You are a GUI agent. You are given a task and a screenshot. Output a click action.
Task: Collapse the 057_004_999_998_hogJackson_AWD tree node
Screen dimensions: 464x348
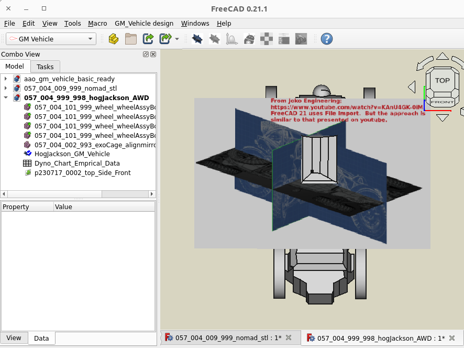coord(5,98)
